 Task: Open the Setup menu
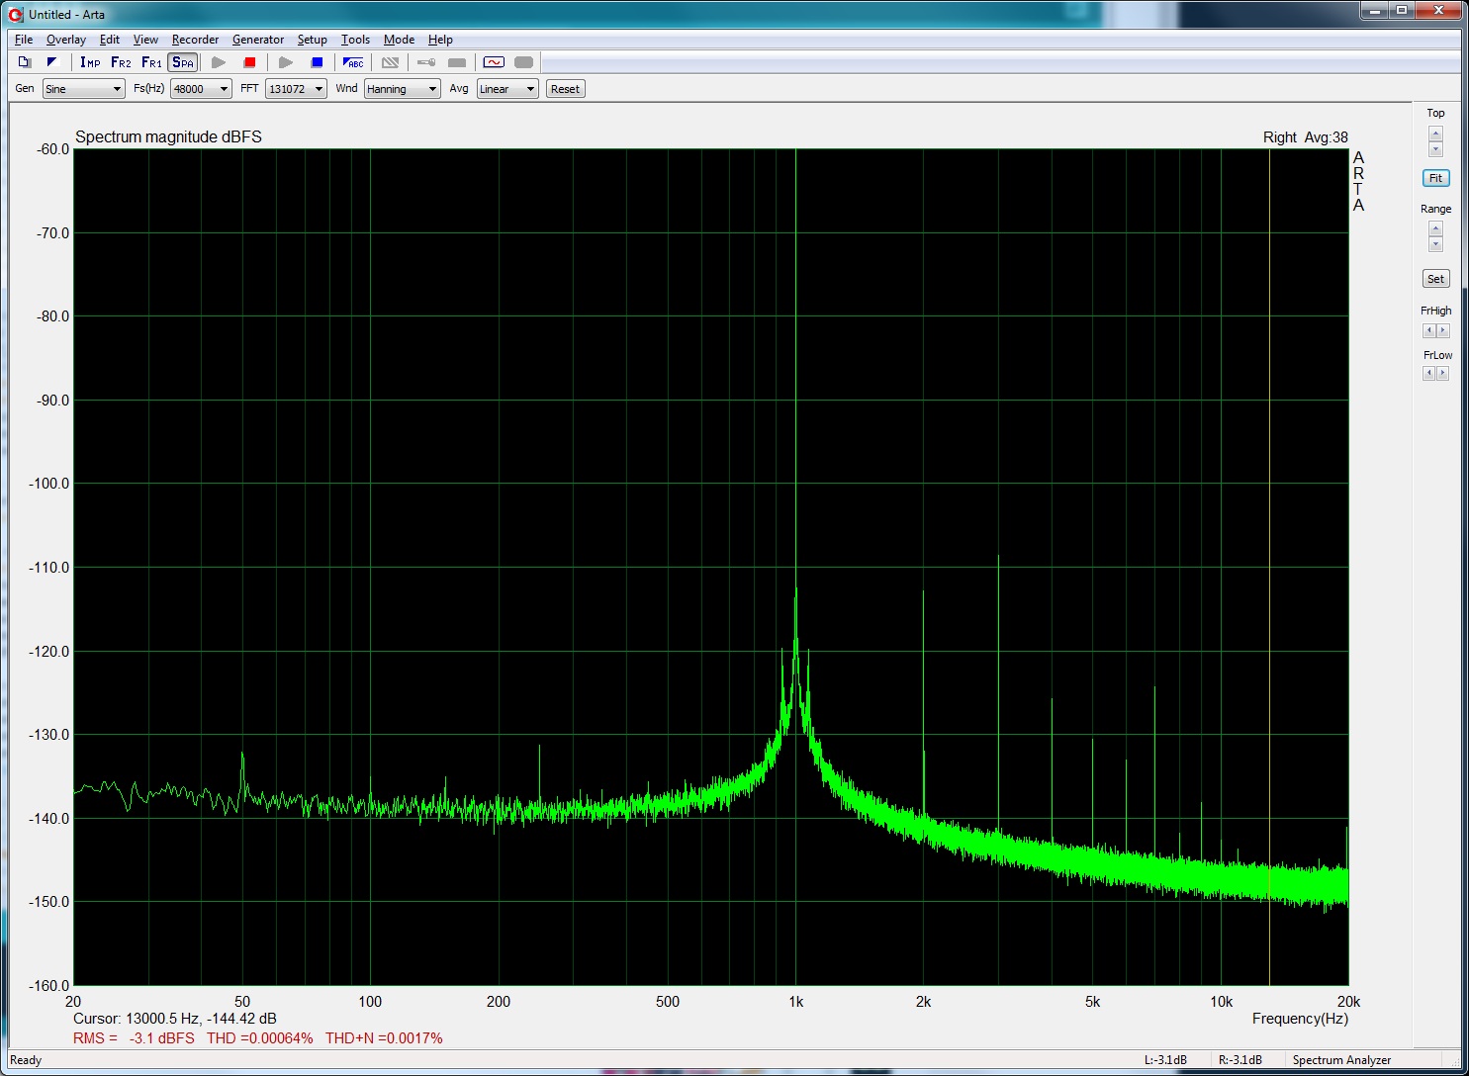(x=312, y=40)
